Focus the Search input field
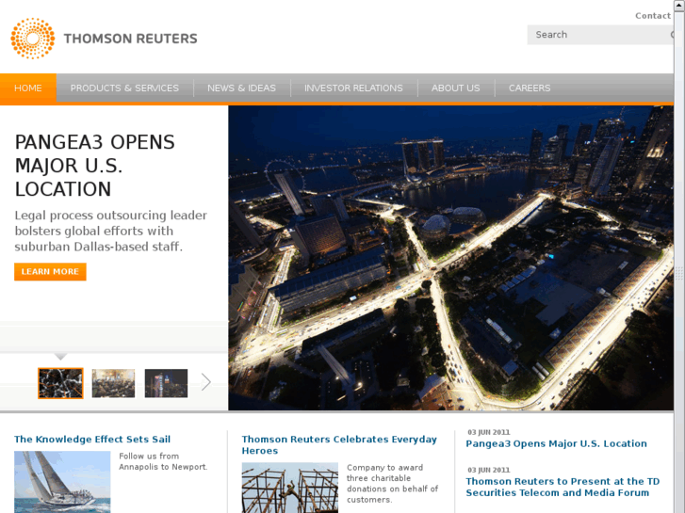Image resolution: width=685 pixels, height=513 pixels. tap(600, 35)
